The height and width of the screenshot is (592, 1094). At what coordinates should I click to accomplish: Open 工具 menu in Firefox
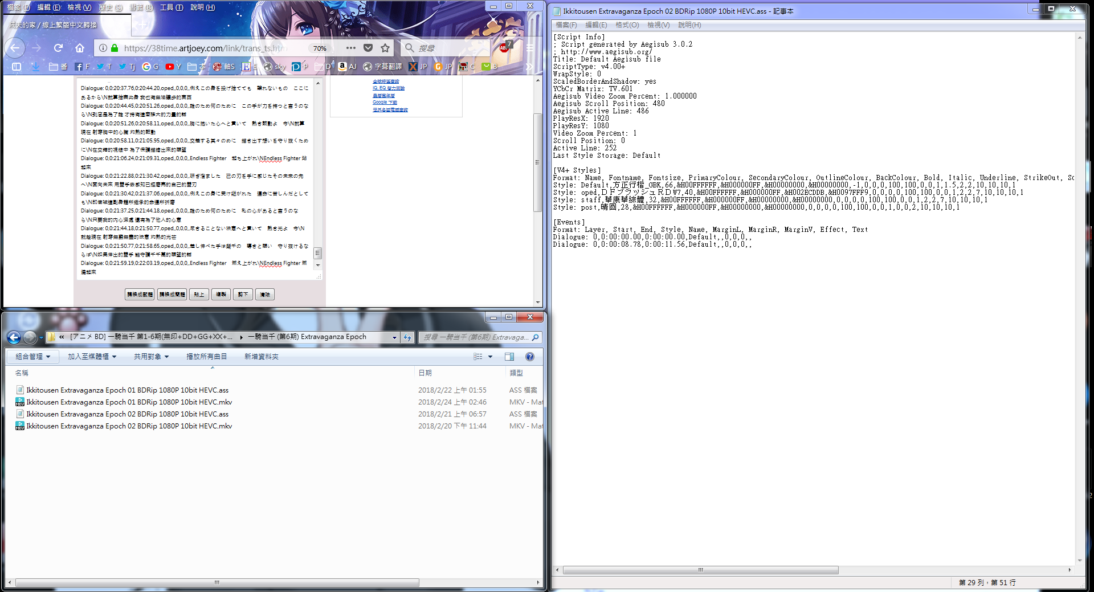[x=171, y=7]
